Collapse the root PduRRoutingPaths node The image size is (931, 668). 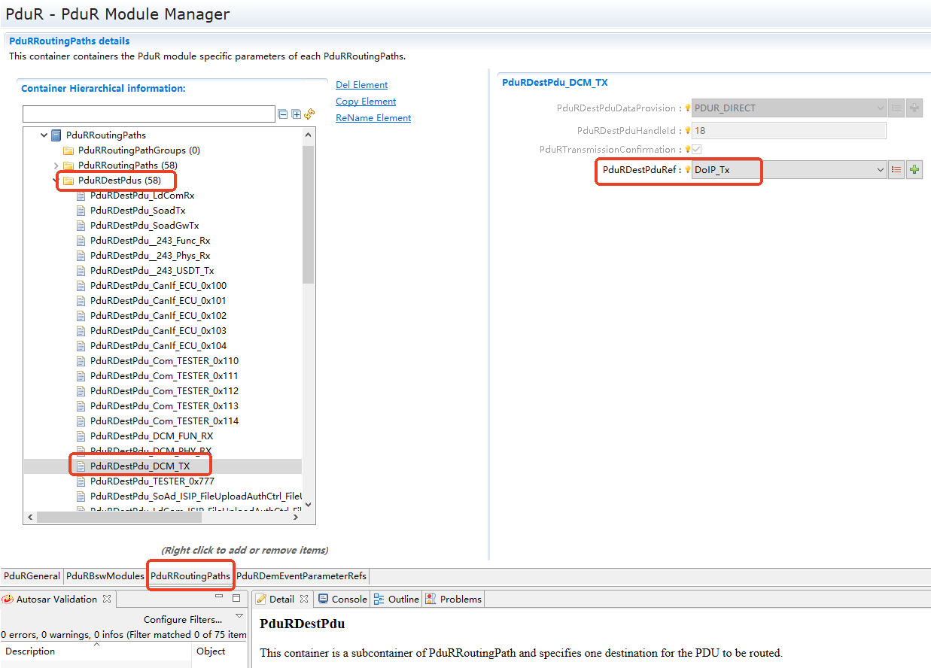pyautogui.click(x=44, y=135)
